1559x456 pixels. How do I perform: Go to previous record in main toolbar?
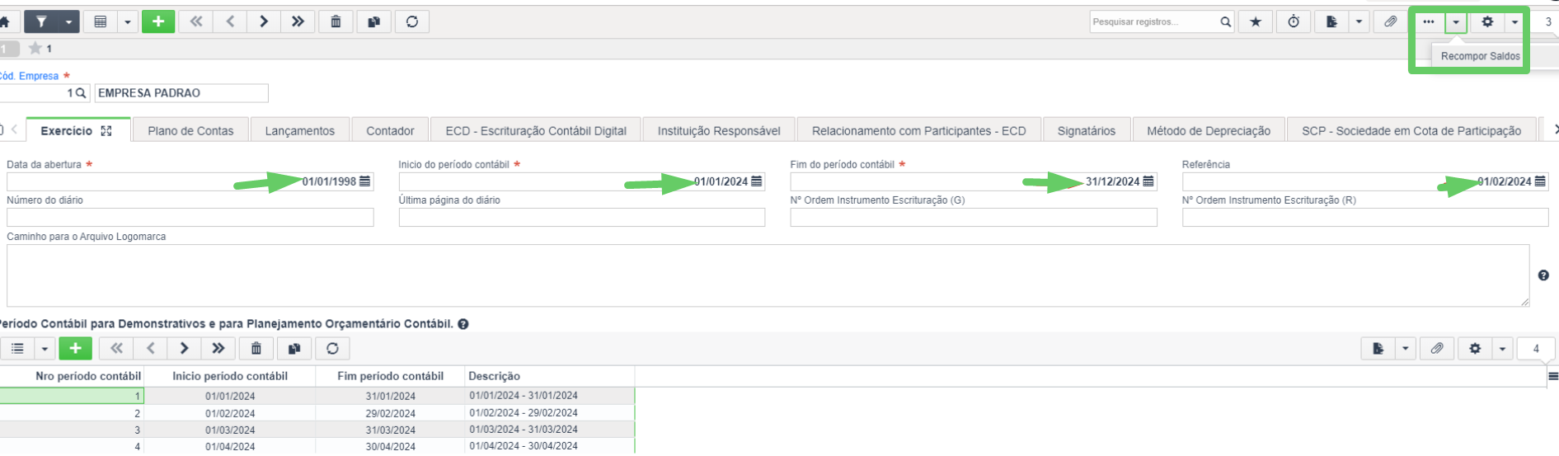click(x=230, y=22)
